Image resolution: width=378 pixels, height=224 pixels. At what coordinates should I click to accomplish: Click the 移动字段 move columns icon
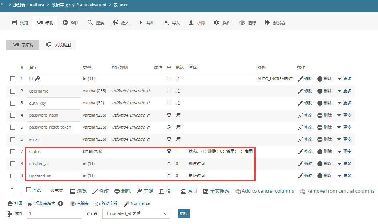pos(97,204)
